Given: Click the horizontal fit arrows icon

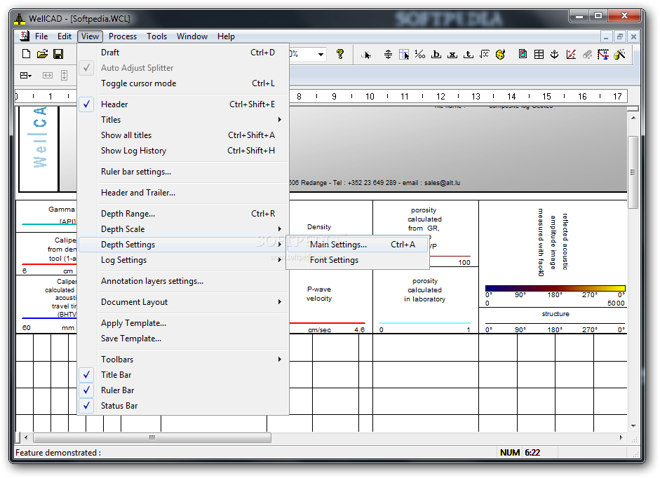Looking at the screenshot, I should (x=48, y=75).
